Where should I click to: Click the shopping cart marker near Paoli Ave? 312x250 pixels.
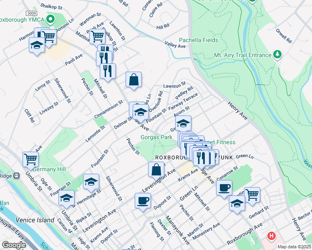coord(98,37)
